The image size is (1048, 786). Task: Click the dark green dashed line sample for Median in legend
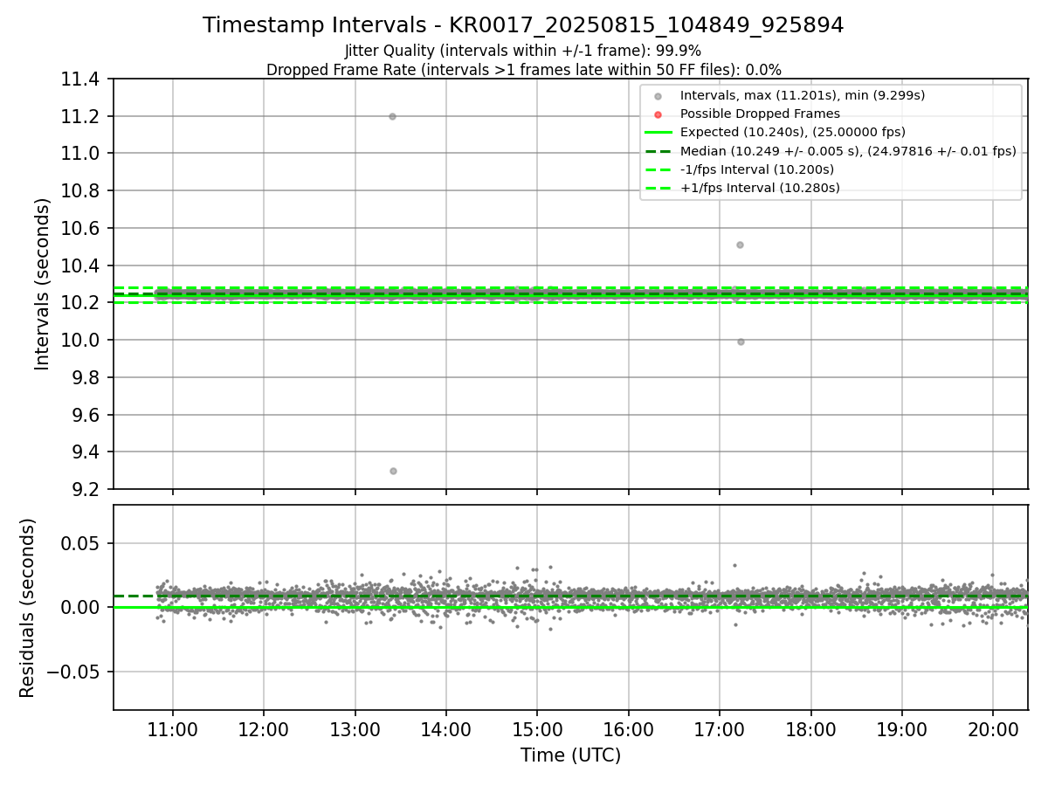tap(658, 151)
